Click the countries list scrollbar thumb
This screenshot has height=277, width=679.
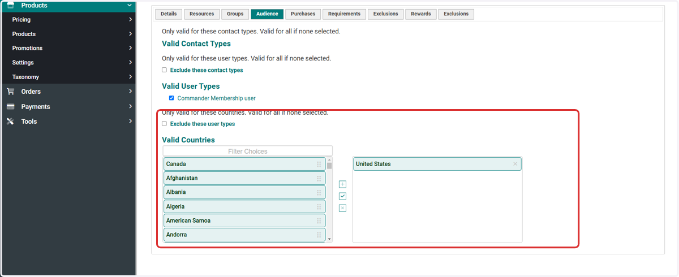click(329, 166)
